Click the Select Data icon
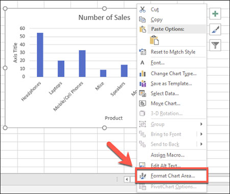Image resolution: width=230 pixels, height=194 pixels. pos(143,94)
